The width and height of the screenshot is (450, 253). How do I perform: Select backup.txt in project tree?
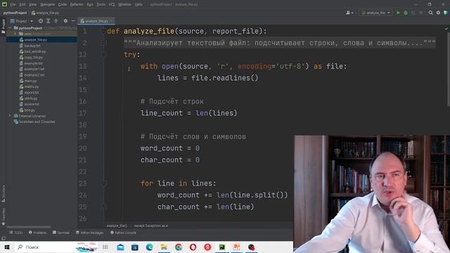[x=32, y=46]
